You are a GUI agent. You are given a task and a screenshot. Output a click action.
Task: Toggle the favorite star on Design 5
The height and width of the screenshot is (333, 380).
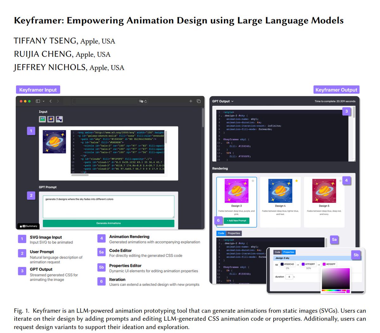(x=340, y=181)
